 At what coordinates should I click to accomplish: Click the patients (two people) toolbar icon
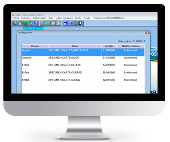(x=15, y=23)
